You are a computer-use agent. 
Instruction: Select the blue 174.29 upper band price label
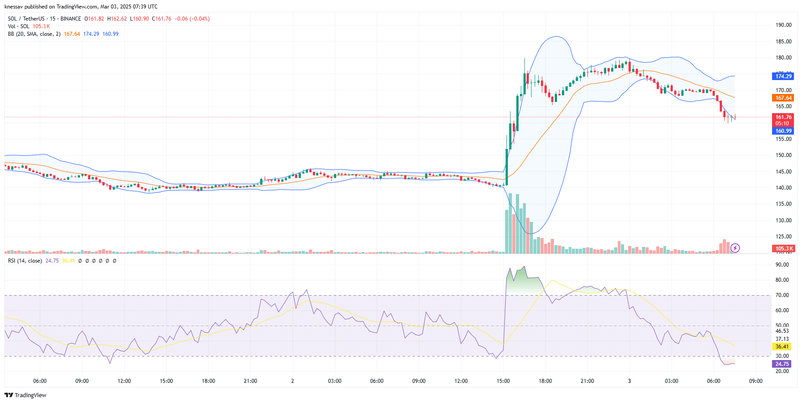[x=783, y=76]
